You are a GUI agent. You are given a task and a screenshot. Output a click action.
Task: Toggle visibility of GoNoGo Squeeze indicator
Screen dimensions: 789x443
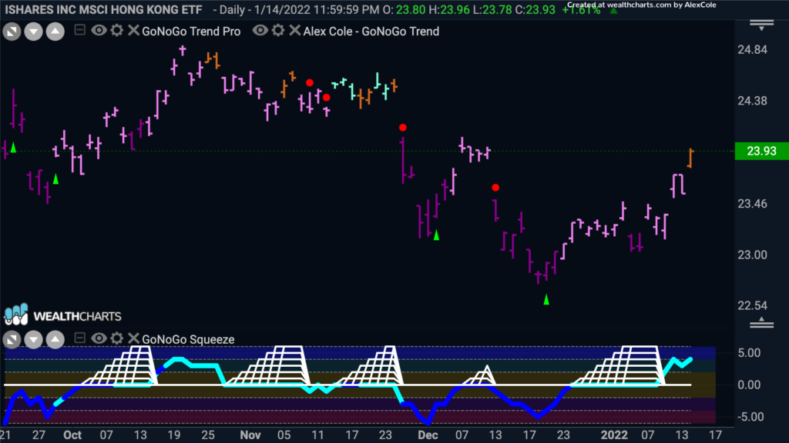99,338
